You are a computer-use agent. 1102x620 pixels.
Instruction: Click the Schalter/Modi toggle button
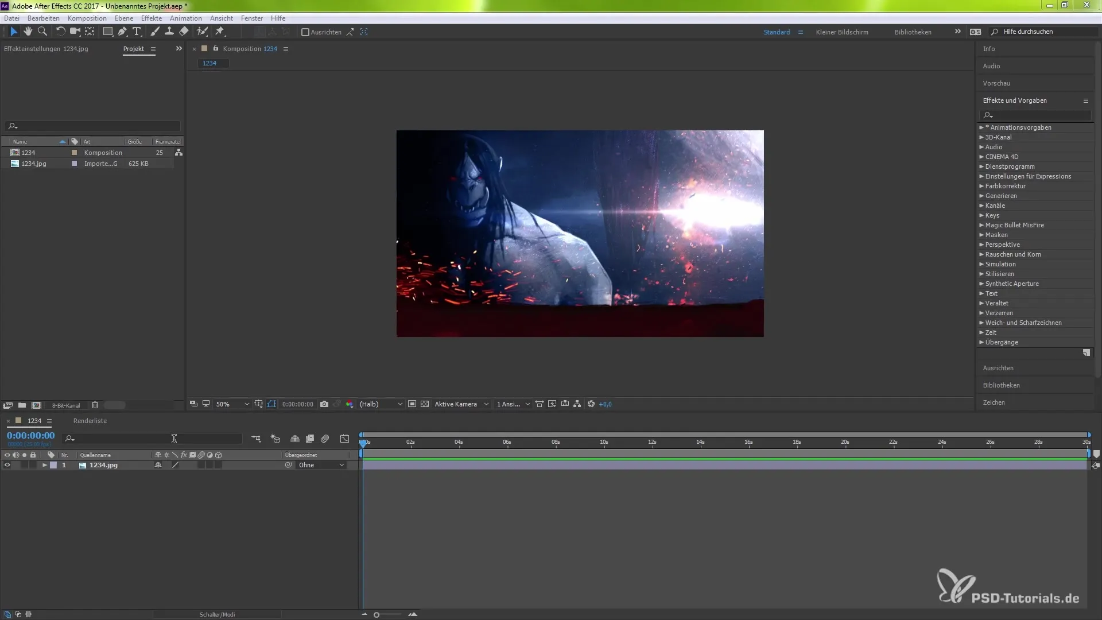[217, 614]
